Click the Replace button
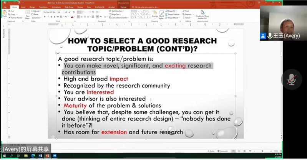Viewport: 307px width, 160px height. tap(188, 15)
